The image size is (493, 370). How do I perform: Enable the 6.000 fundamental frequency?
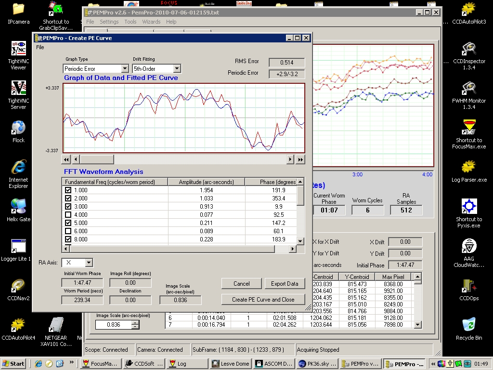[x=68, y=231]
